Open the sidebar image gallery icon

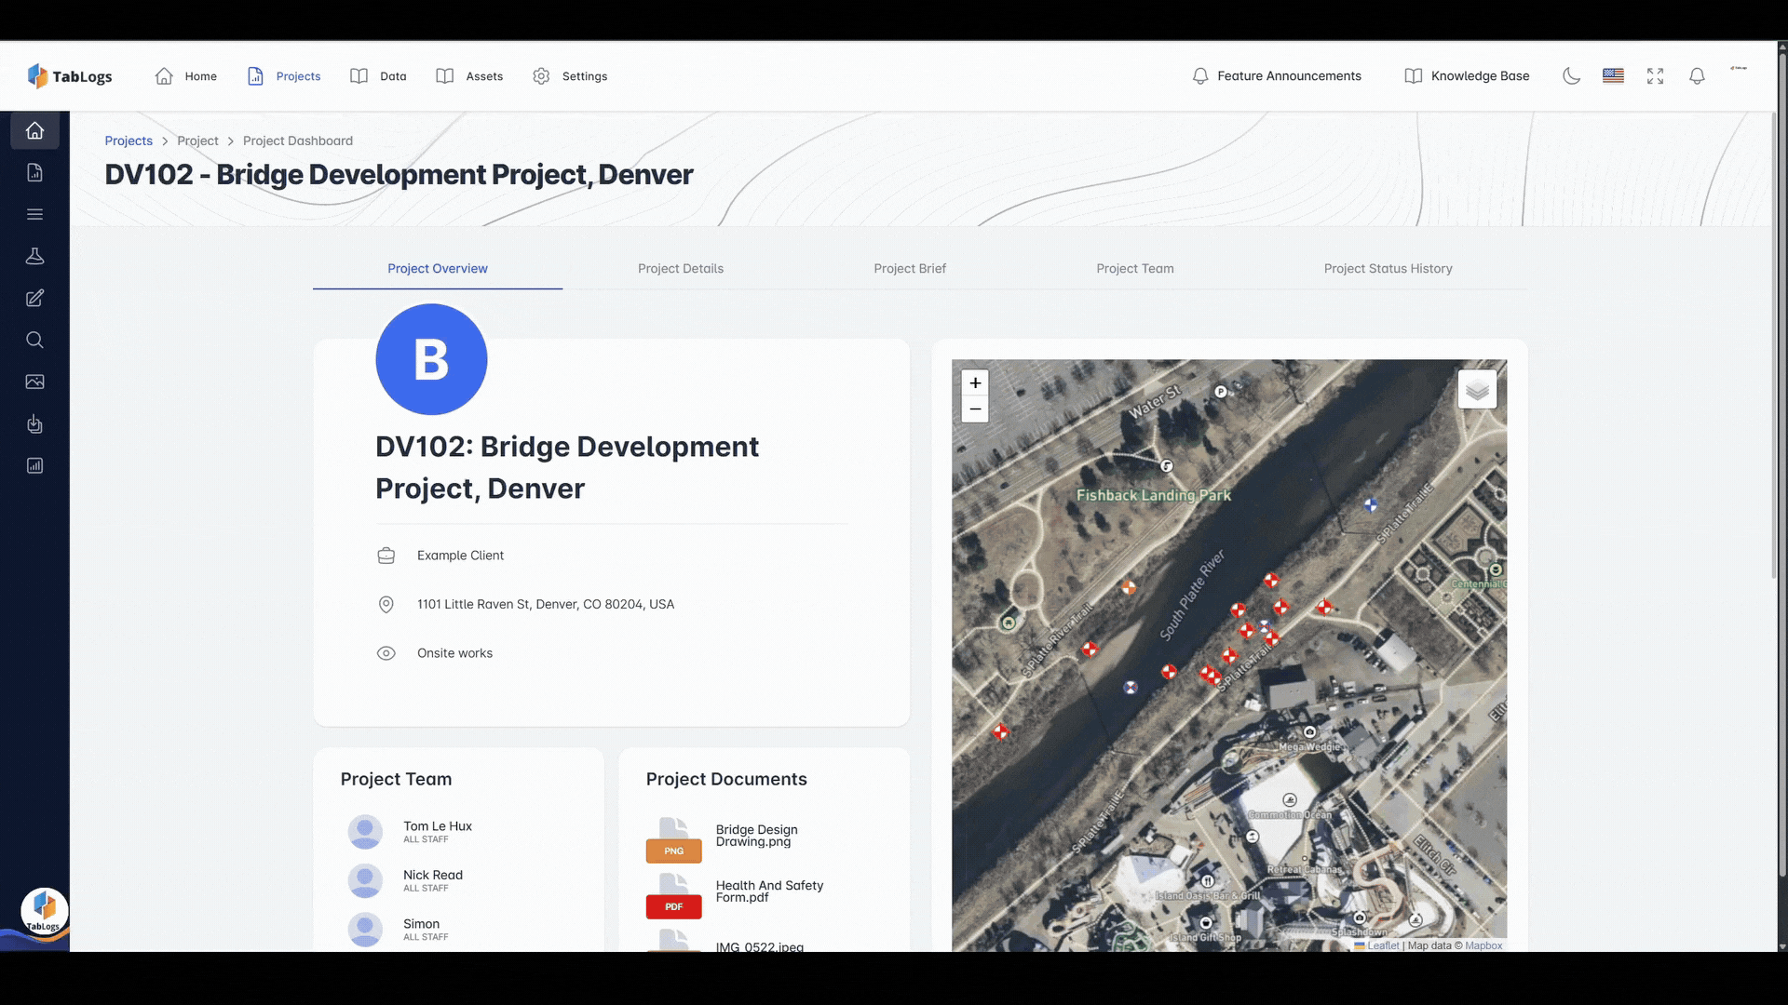(x=34, y=382)
